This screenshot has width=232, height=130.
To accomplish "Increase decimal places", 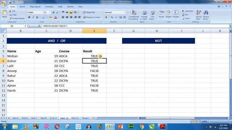I will click(x=120, y=17).
